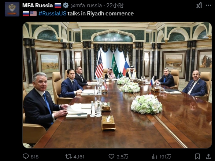Viewport: 215px width, 161px height.
Task: Click the 191万 views count
Action: 165,157
